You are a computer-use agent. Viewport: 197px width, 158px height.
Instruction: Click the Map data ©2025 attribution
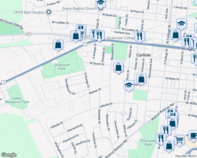[x=186, y=156]
